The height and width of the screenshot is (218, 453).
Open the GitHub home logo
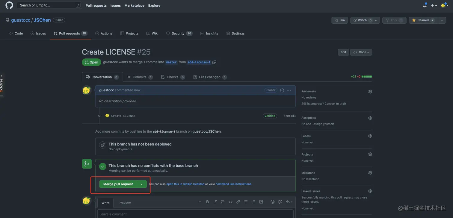9,5
